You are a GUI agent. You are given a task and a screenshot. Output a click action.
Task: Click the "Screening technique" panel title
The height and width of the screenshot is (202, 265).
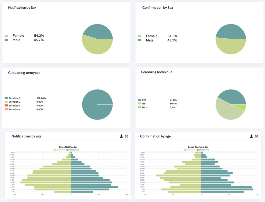click(x=157, y=72)
